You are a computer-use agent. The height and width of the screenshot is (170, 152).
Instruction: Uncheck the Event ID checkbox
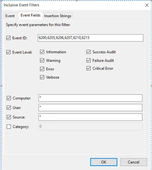pyautogui.click(x=8, y=38)
